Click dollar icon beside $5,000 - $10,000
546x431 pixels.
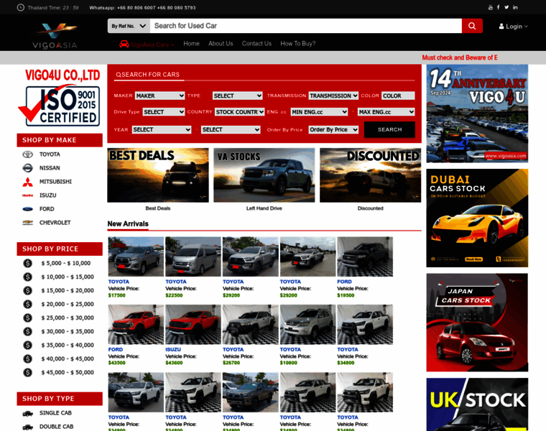(27, 263)
